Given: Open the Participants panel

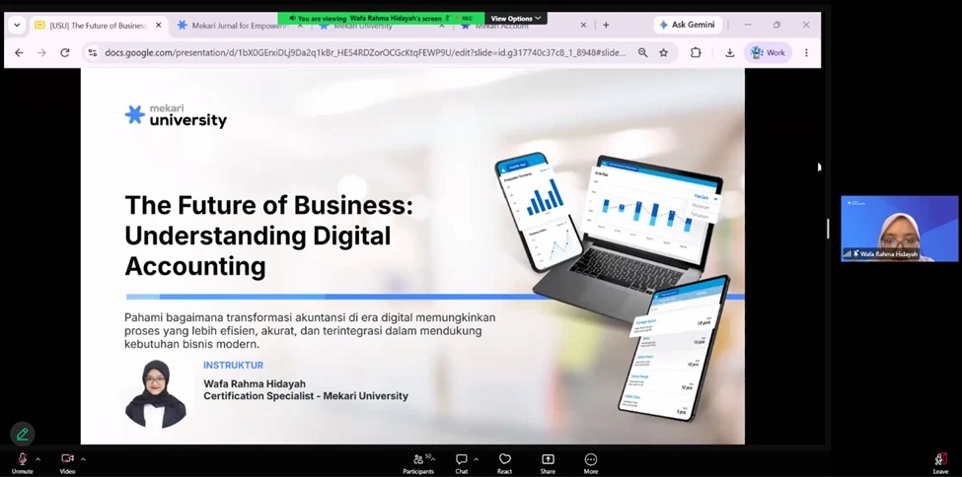Looking at the screenshot, I should 418,463.
